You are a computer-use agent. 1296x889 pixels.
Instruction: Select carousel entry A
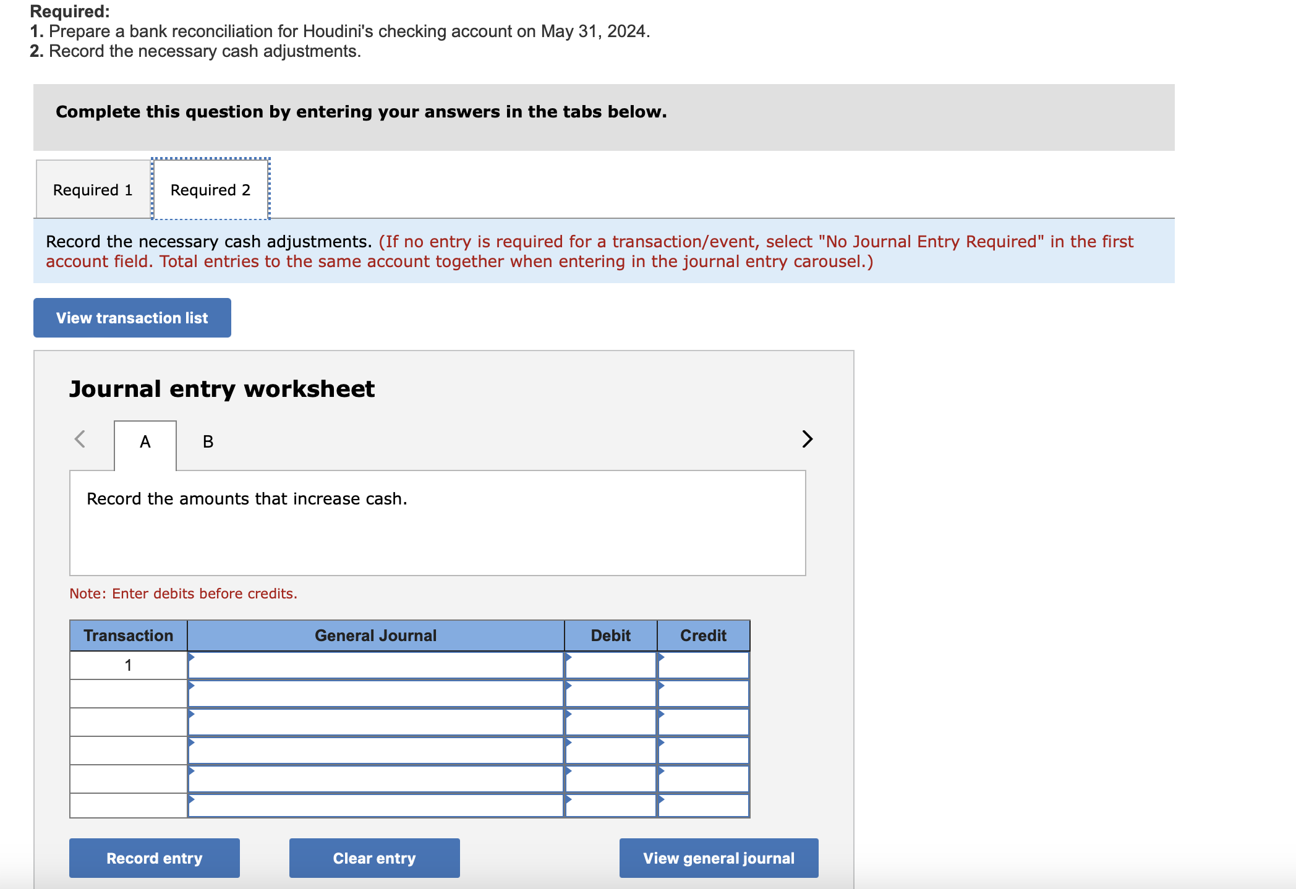[145, 441]
